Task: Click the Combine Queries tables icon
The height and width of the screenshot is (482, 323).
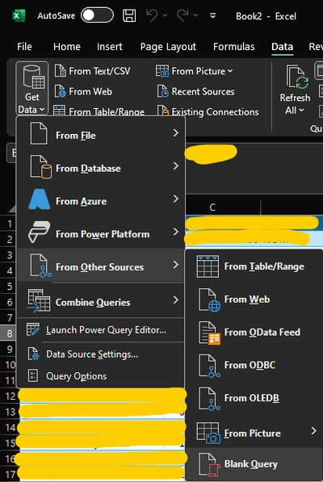Action: pos(39,300)
